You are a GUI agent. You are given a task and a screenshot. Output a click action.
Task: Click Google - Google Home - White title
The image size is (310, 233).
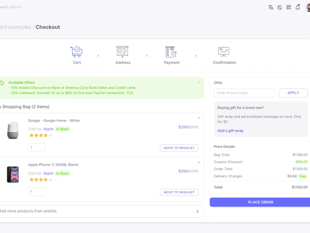click(54, 121)
